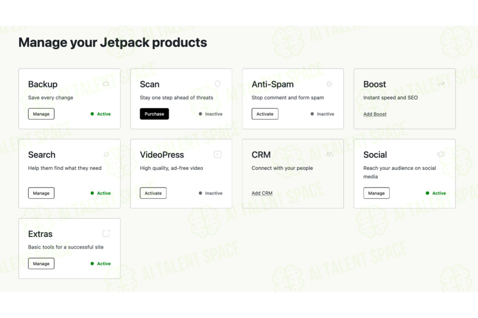
Task: Click the Scan shield icon
Action: pyautogui.click(x=218, y=84)
